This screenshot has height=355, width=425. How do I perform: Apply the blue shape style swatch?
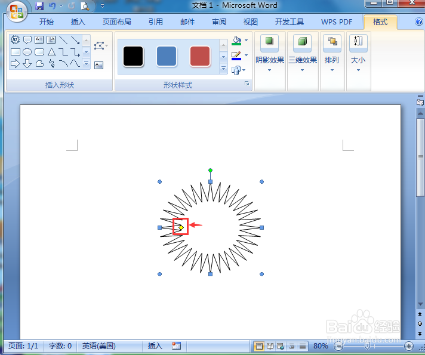click(x=167, y=56)
